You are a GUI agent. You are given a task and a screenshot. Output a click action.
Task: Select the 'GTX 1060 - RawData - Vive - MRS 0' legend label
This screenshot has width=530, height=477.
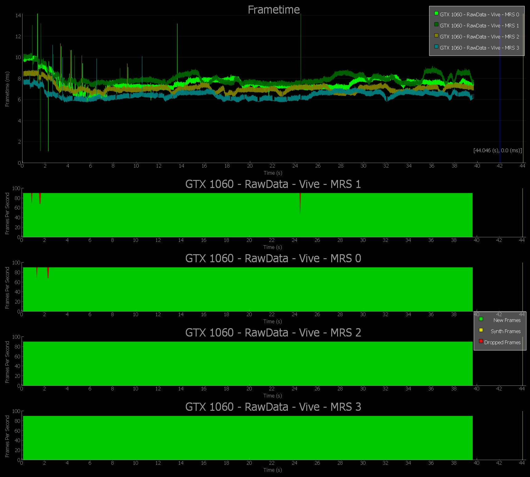[x=479, y=14]
